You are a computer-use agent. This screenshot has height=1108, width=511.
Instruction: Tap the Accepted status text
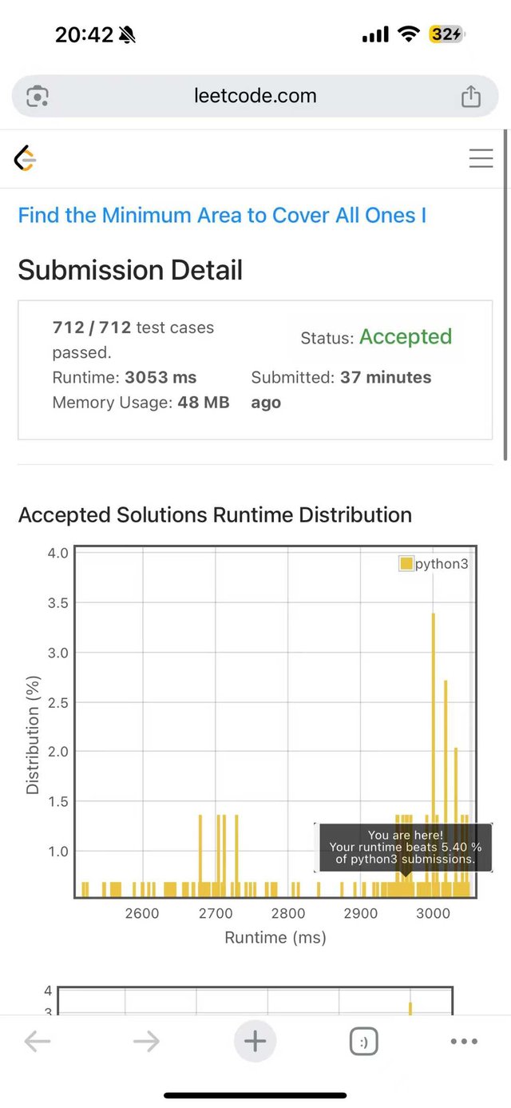[405, 337]
